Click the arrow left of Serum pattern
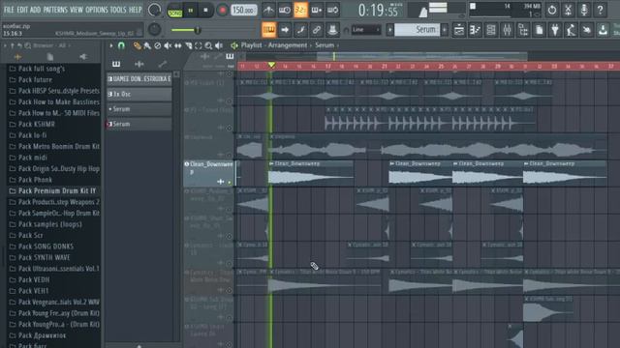The image size is (620, 348). pyautogui.click(x=389, y=30)
